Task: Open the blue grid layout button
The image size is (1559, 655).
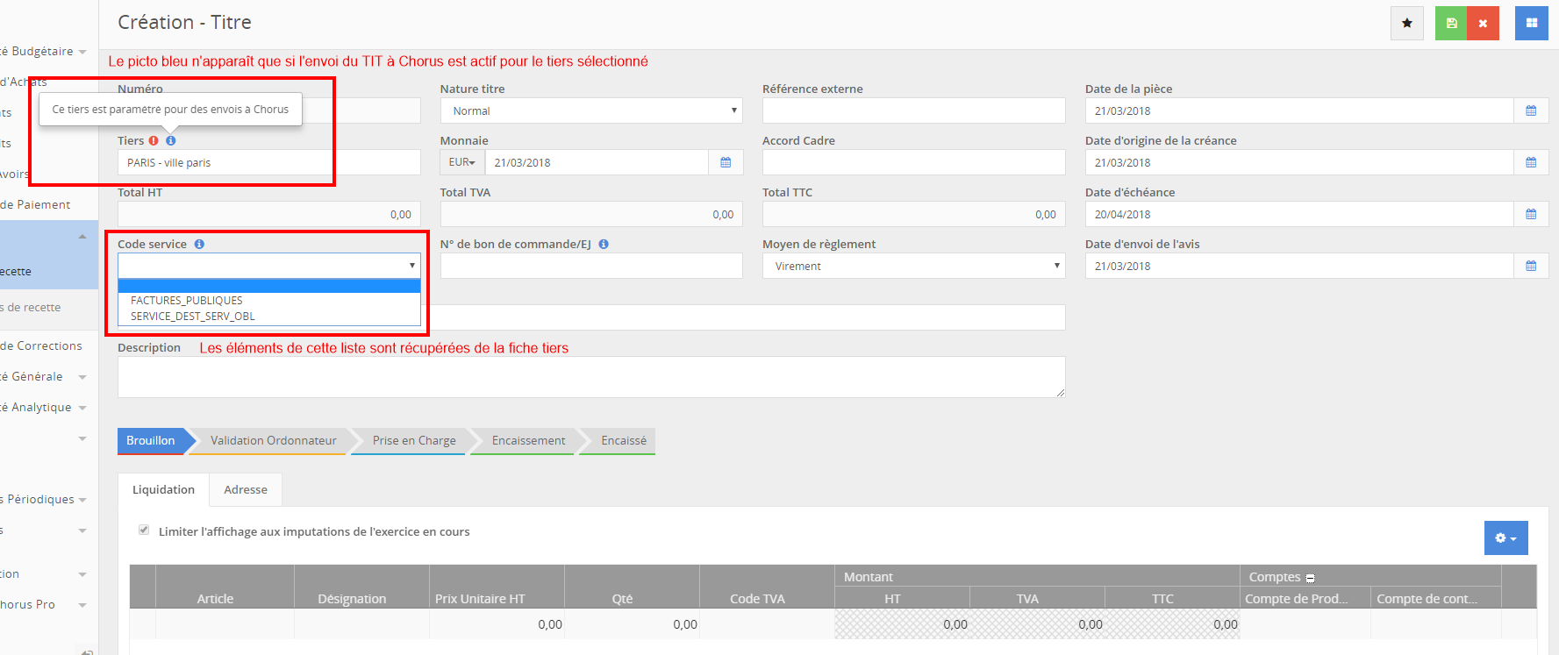Action: (1531, 24)
